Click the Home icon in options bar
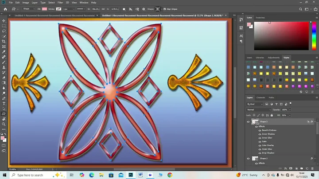 (x=5, y=9)
